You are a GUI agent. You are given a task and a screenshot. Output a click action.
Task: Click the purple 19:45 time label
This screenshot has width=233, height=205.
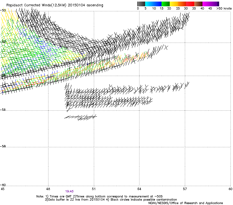pyautogui.click(x=69, y=191)
